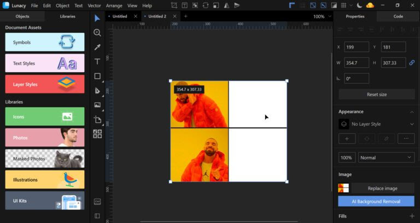Open the components grid tool
The width and height of the screenshot is (420, 223).
(x=97, y=134)
